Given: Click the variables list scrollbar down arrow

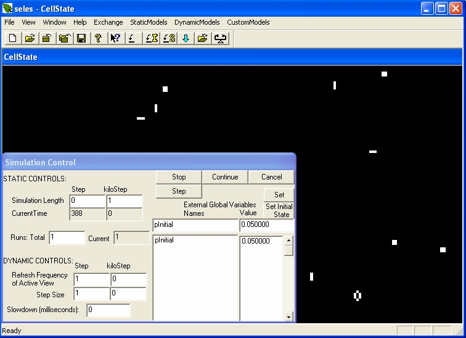Looking at the screenshot, I should 288,317.
